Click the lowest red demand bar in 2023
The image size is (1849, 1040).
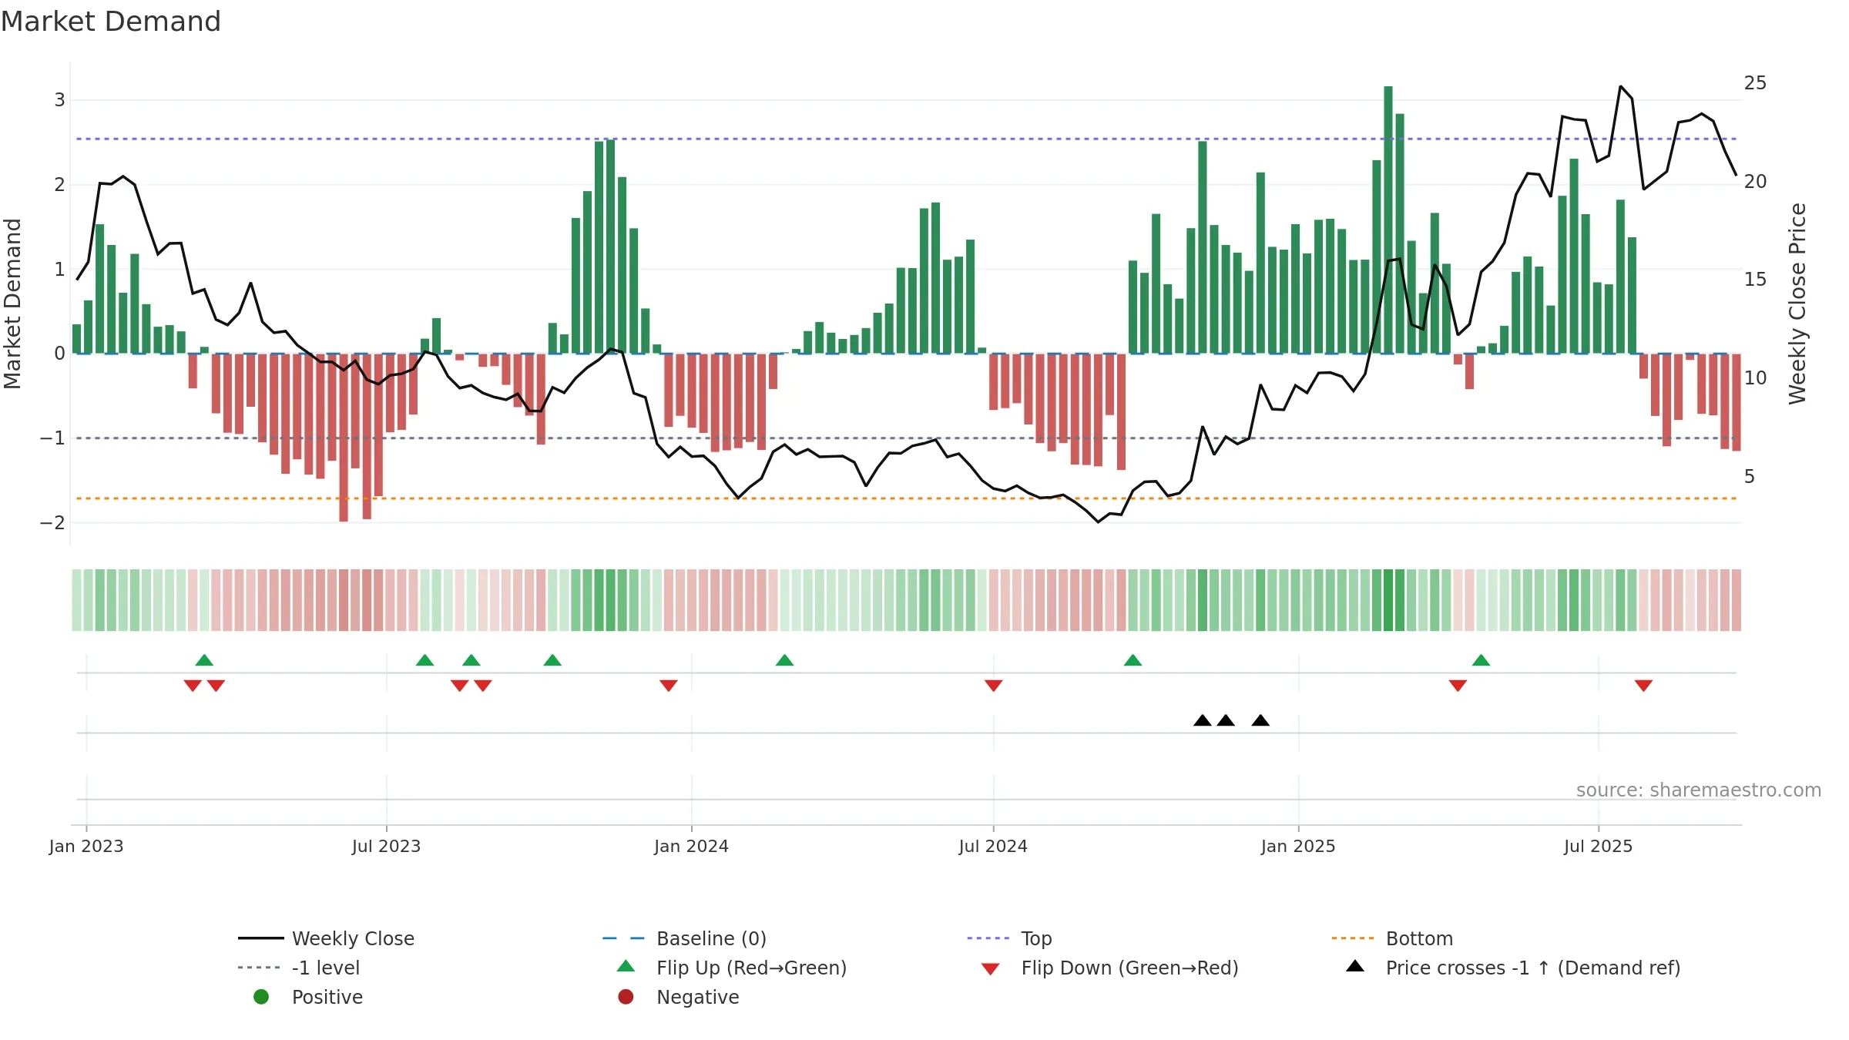tap(344, 438)
